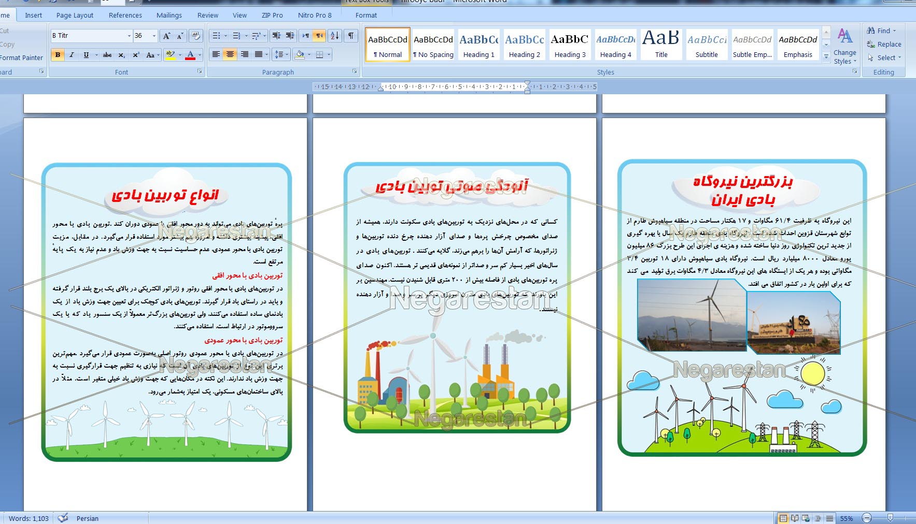Open the Font dialog launcher

click(x=200, y=71)
